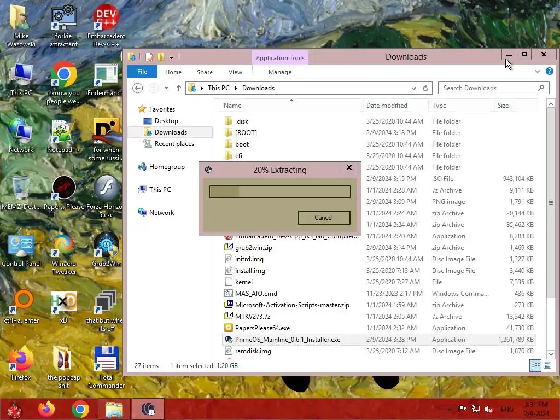Open forkie attractant desktop shortcut
The width and height of the screenshot is (560, 420).
63,26
